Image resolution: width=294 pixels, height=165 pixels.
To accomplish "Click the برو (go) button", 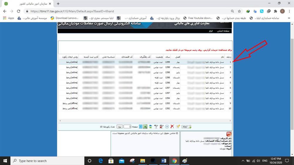I will [x=120, y=127].
